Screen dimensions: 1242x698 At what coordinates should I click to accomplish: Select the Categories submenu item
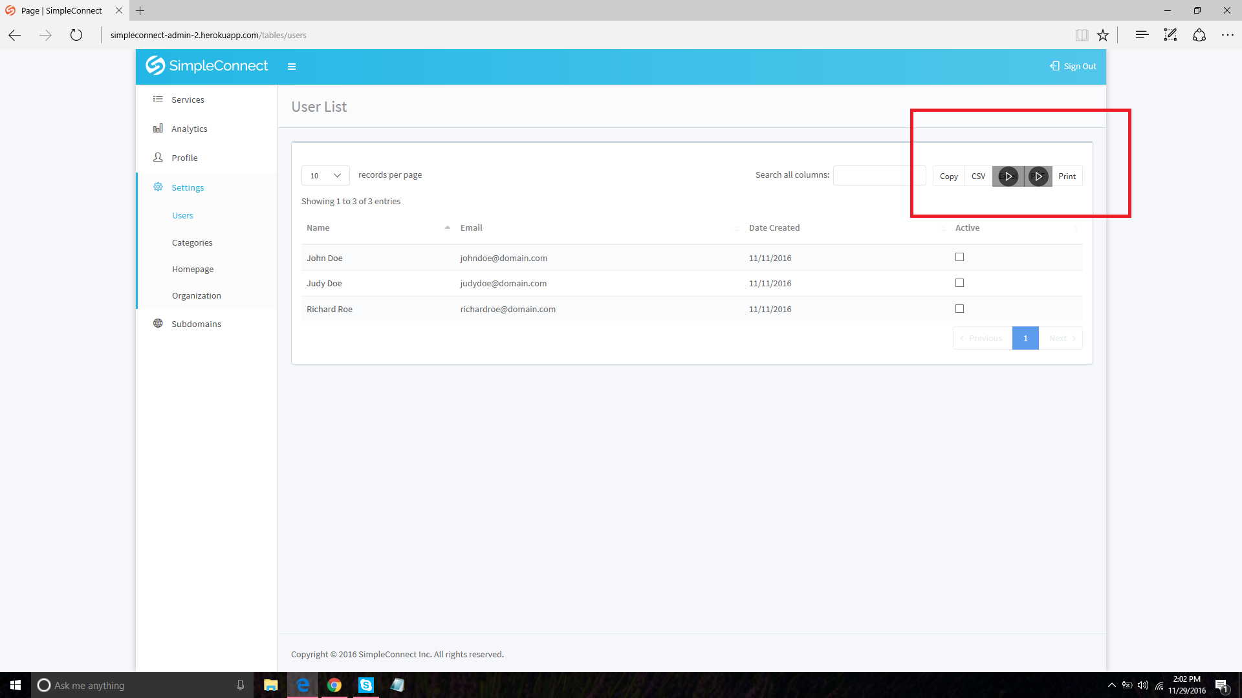pyautogui.click(x=192, y=242)
